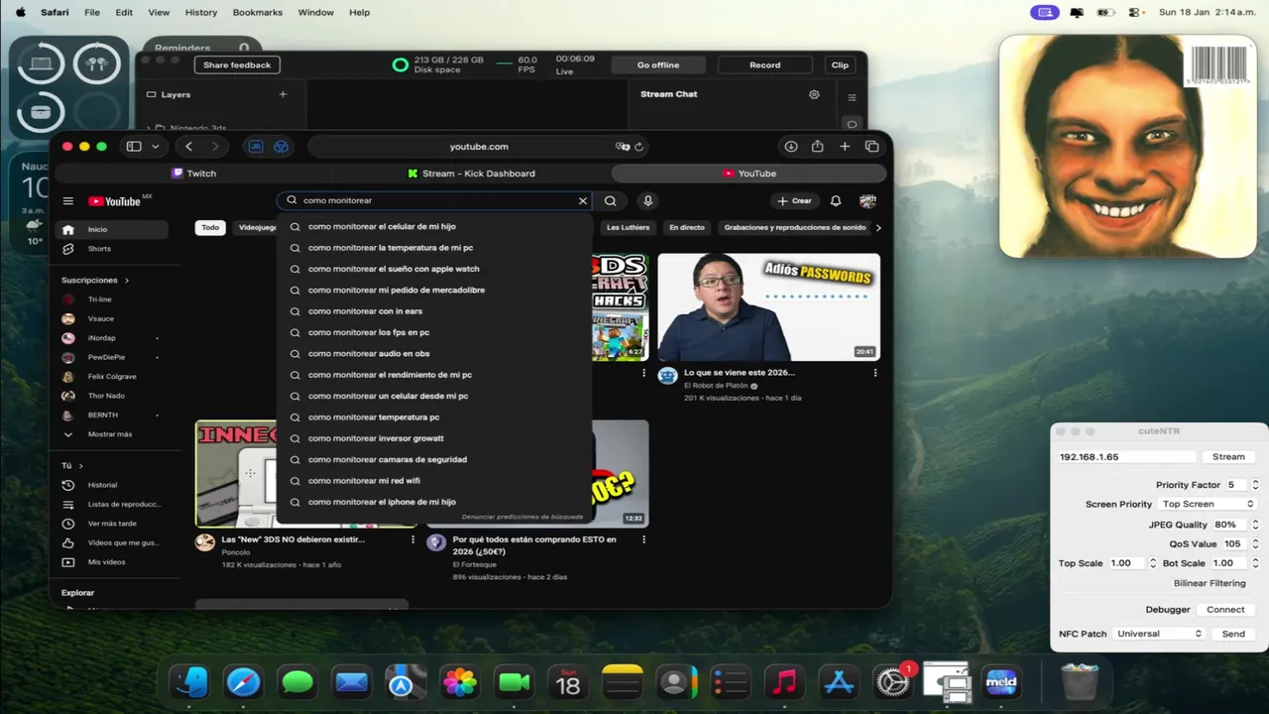Image resolution: width=1269 pixels, height=714 pixels.
Task: Open the YouTube hamburger guide menu
Action: (68, 201)
